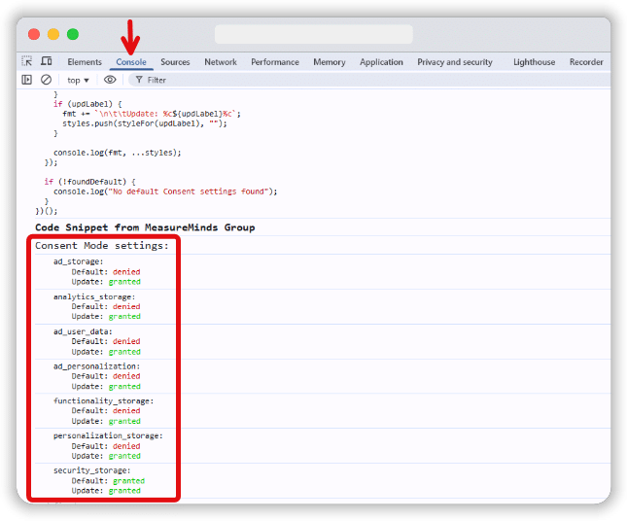627x521 pixels.
Task: Switch to the Elements tab
Action: coord(85,62)
